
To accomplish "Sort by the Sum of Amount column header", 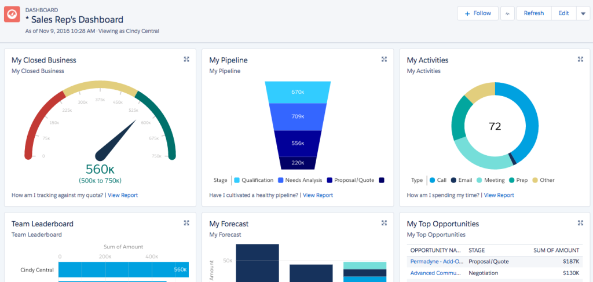I will pos(556,250).
